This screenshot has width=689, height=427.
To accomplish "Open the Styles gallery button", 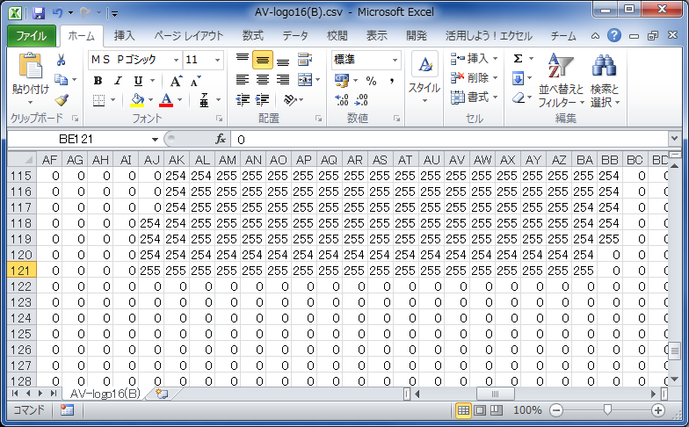I will 424,78.
